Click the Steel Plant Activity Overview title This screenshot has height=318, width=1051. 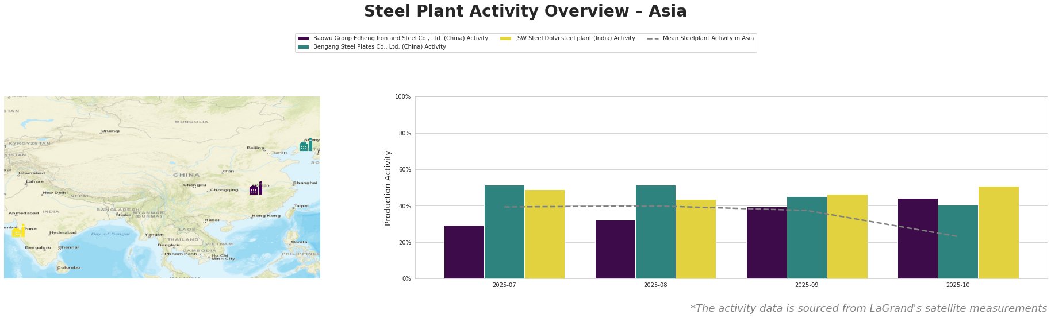525,11
